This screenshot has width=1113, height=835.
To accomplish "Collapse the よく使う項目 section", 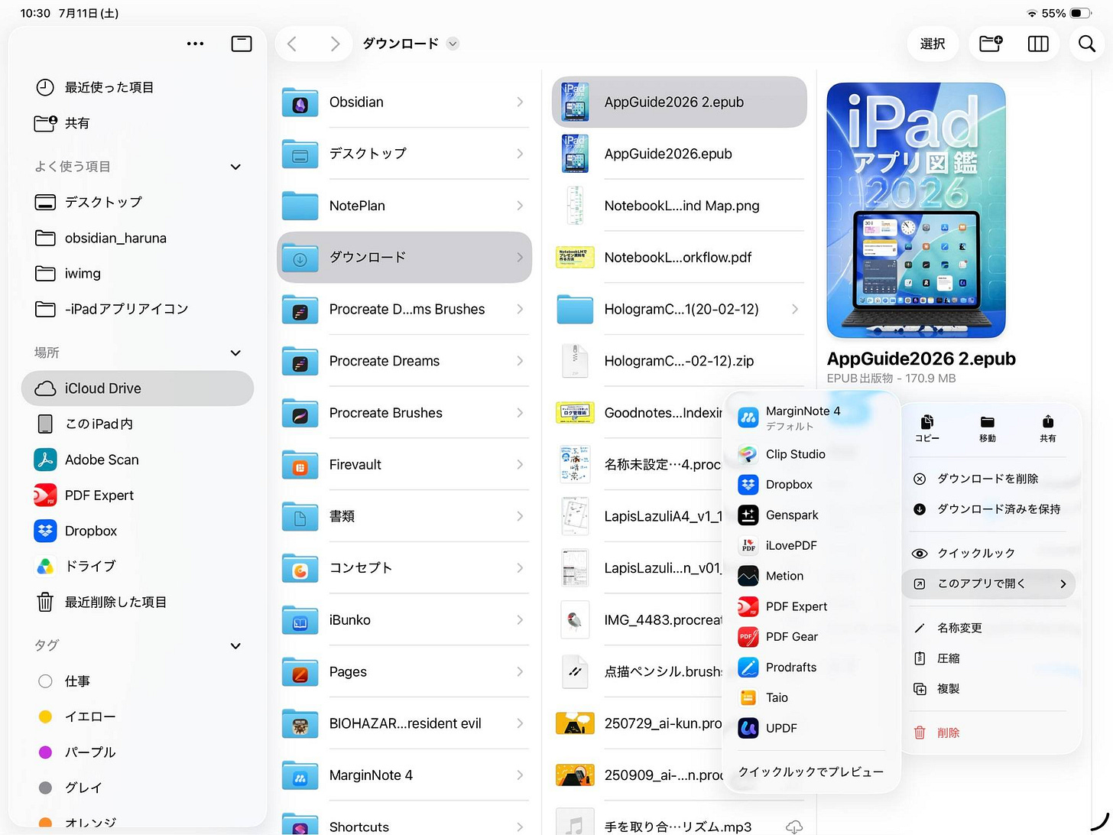I will click(235, 167).
